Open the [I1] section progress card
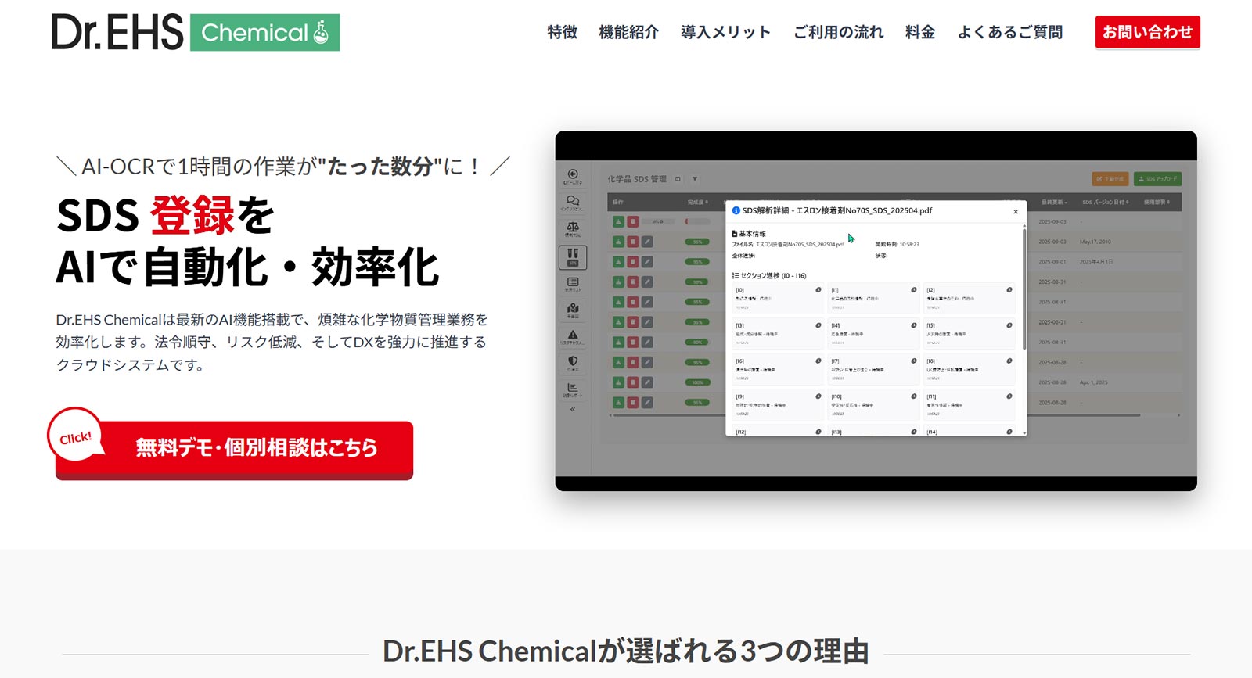This screenshot has width=1252, height=678. click(873, 298)
